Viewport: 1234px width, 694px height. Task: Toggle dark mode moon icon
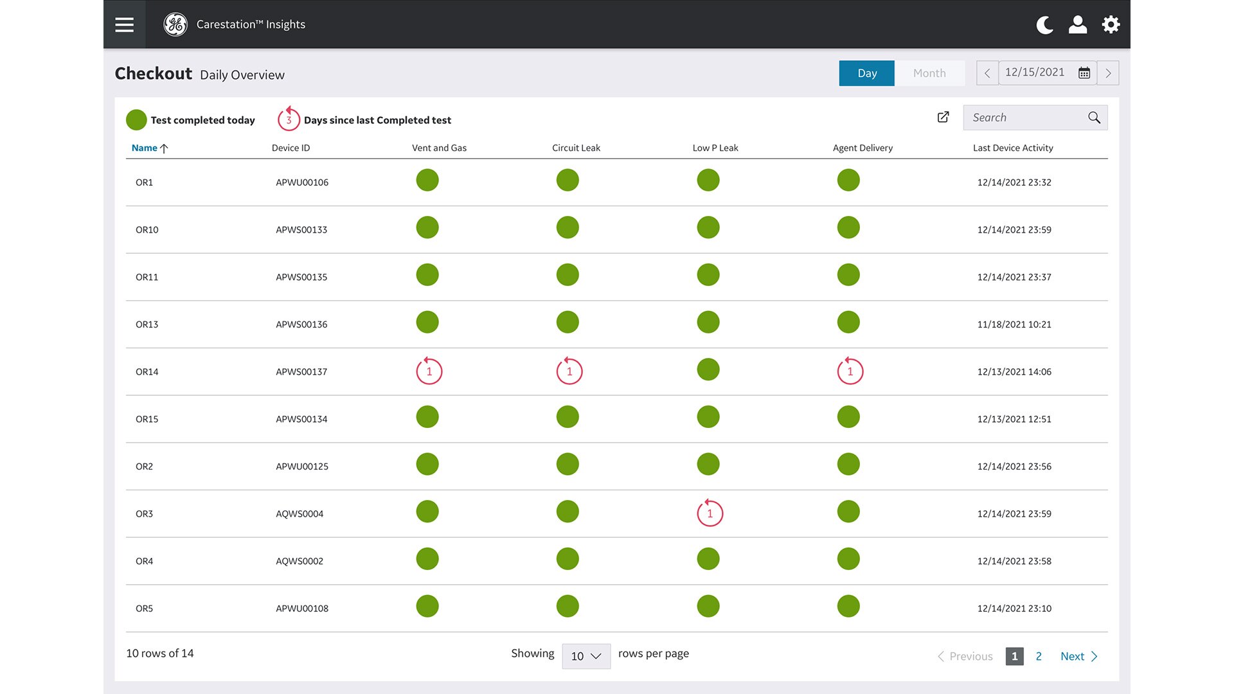pos(1044,25)
